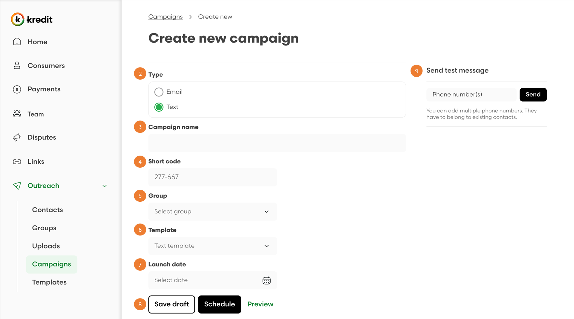574x319 pixels.
Task: Click the Consumers person icon
Action: tap(17, 66)
